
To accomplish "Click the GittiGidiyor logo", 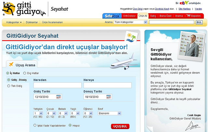I will coord(24,9).
